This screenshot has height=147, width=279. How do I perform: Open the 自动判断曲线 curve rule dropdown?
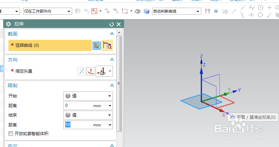[x=177, y=12]
